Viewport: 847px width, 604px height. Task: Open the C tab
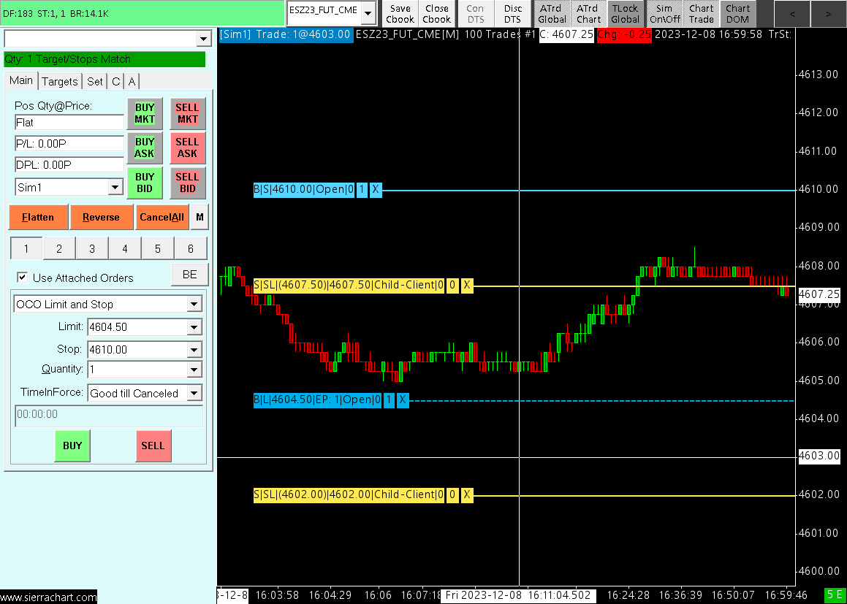[115, 82]
